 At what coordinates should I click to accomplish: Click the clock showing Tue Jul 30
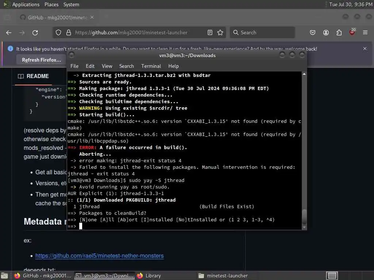tap(351, 4)
